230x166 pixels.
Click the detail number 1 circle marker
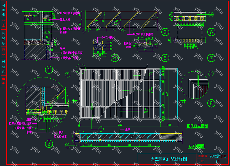(49, 69)
